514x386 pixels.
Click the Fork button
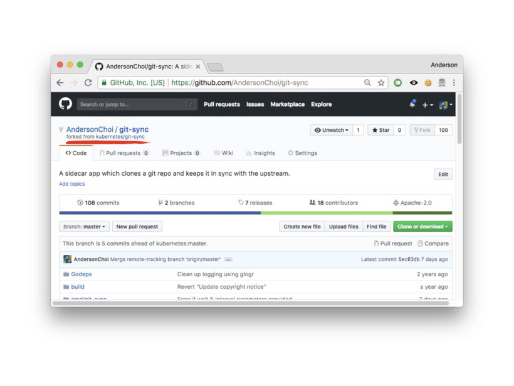tap(422, 130)
